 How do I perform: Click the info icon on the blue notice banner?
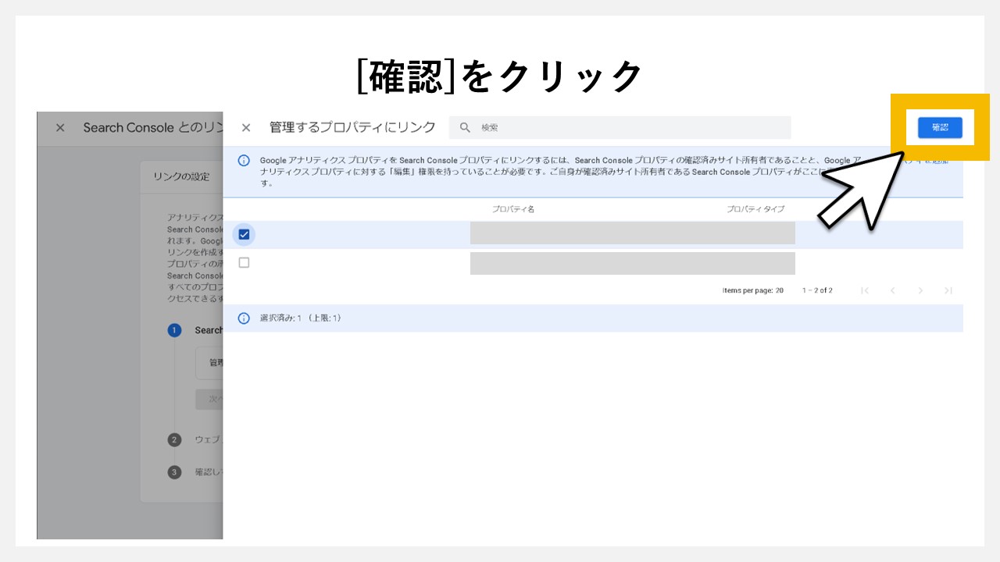(x=243, y=160)
